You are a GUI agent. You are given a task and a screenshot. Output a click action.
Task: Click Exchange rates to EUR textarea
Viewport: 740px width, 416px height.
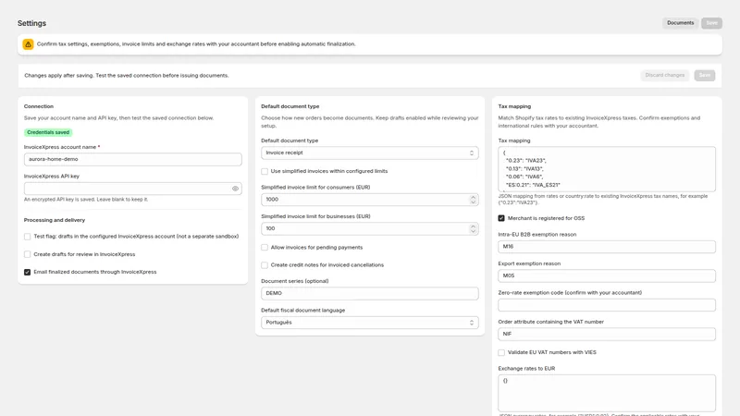607,393
